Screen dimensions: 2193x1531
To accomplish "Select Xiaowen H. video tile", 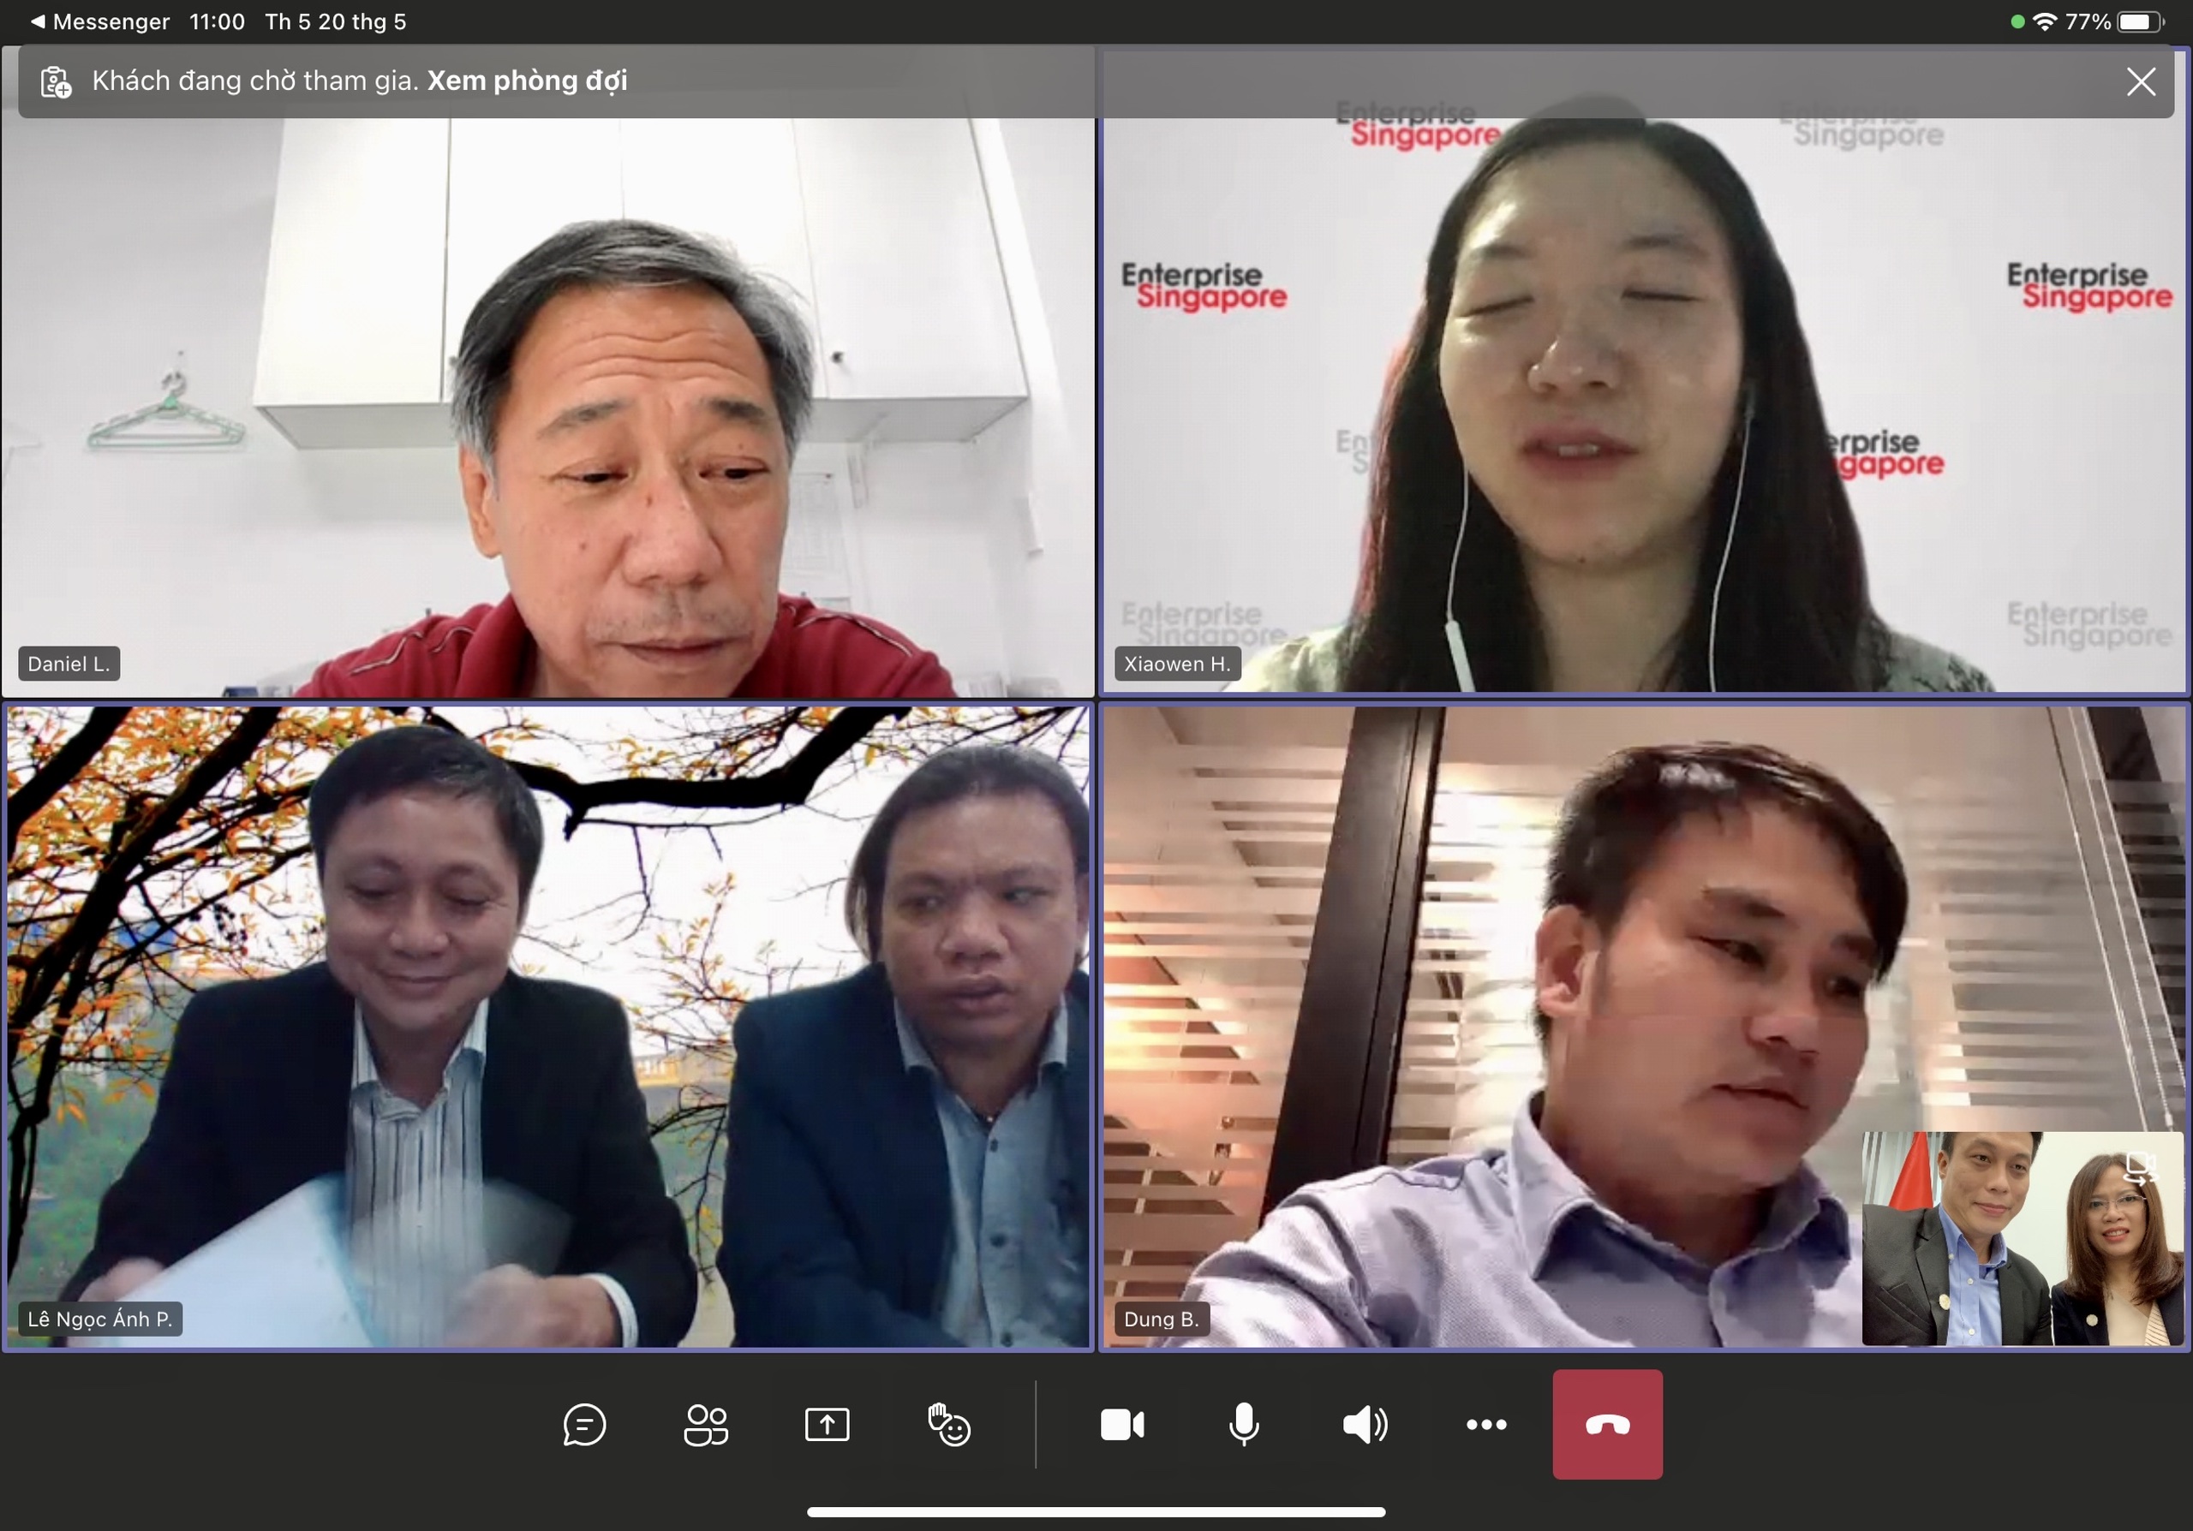I will (x=1643, y=401).
